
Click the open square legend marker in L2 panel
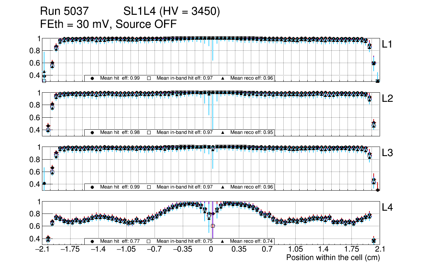pos(149,132)
